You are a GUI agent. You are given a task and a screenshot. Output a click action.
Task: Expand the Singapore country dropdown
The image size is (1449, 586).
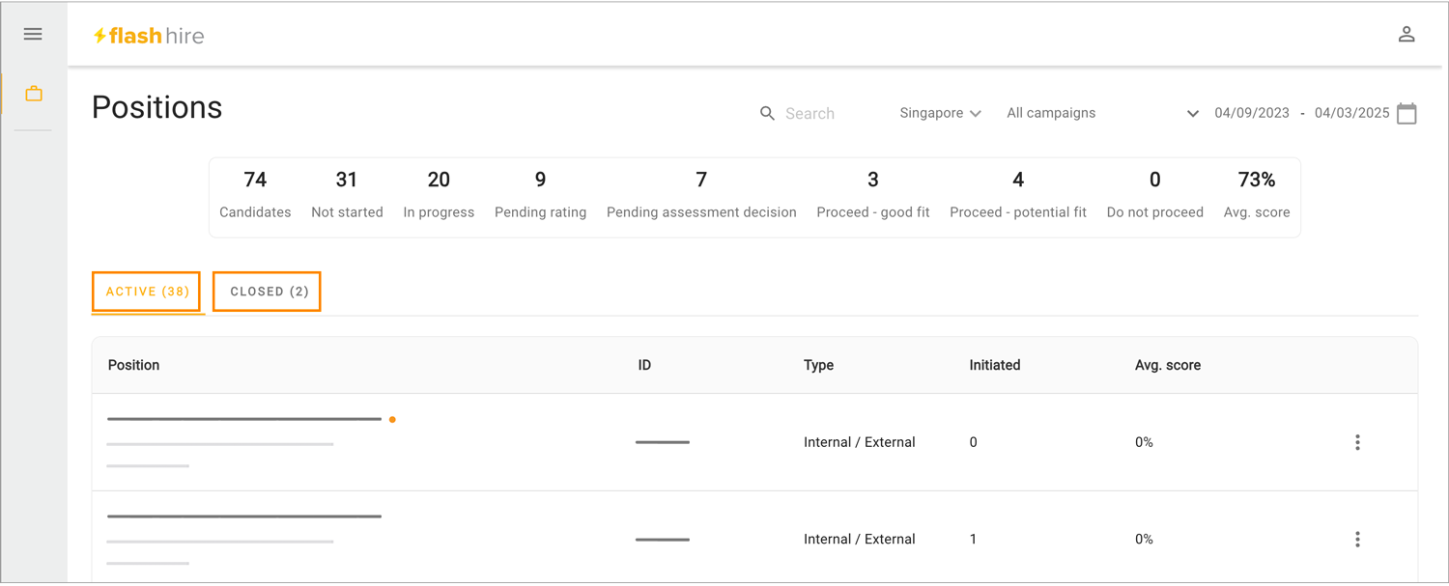pyautogui.click(x=940, y=113)
